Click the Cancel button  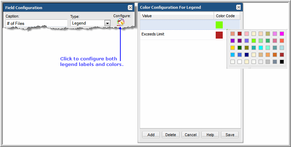[x=190, y=135]
